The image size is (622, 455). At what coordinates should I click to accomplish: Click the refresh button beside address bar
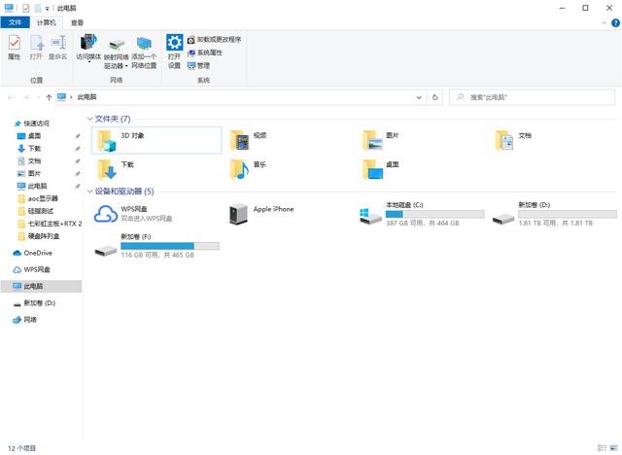(434, 97)
